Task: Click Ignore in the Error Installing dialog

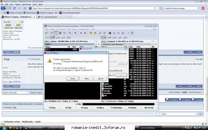Action: tap(101, 79)
